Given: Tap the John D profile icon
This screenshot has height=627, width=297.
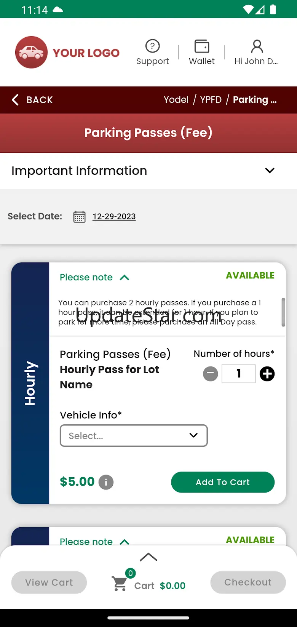Looking at the screenshot, I should 257,46.
